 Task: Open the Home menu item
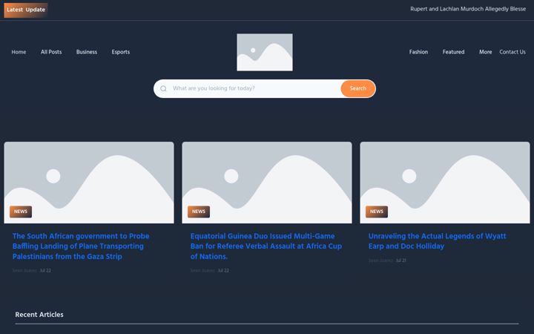[19, 52]
